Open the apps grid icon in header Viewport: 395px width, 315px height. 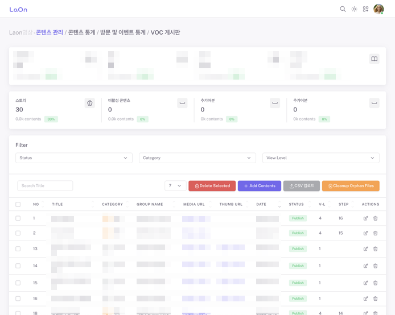point(365,9)
